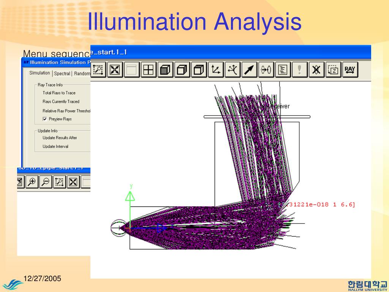Click the 12/27/2005 date text
The height and width of the screenshot is (292, 389).
point(42,279)
